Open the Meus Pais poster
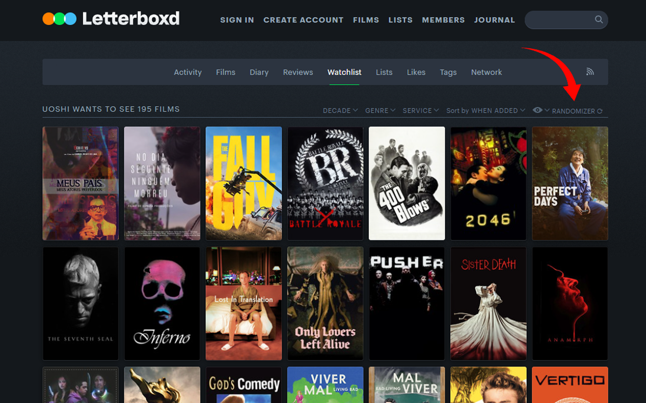Image resolution: width=646 pixels, height=403 pixels. click(x=81, y=183)
